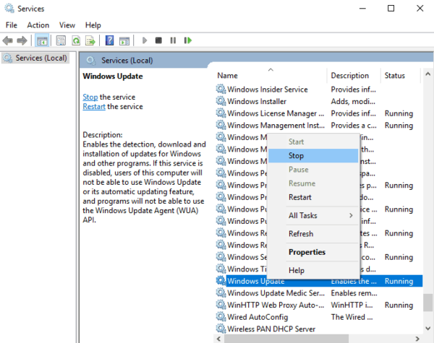Viewport: 434px width, 343px height.
Task: Select Wireless PAN DHCP Server row
Action: click(319, 329)
